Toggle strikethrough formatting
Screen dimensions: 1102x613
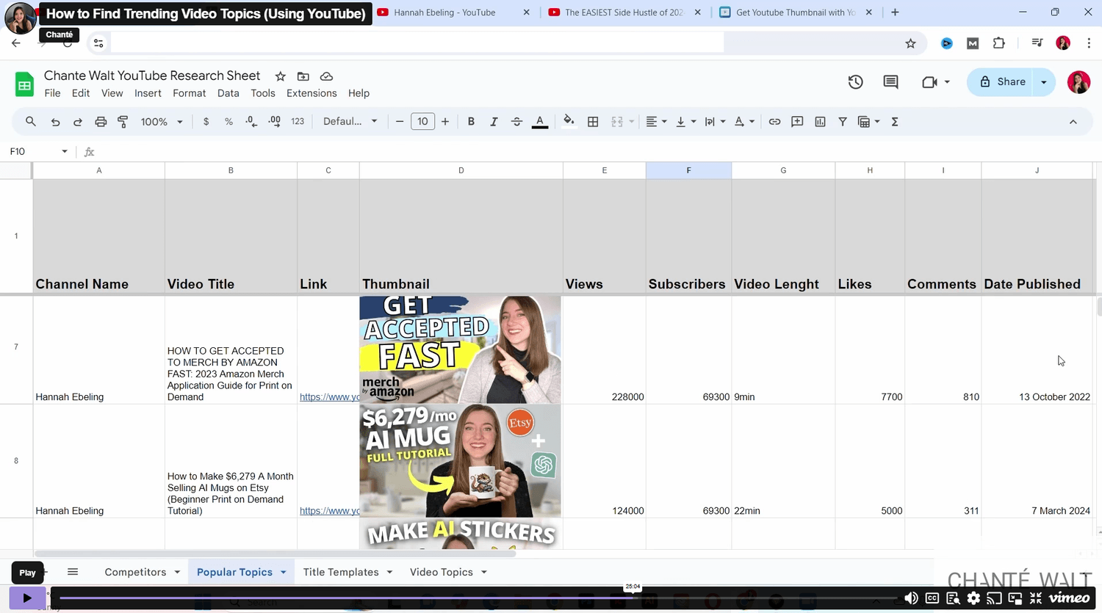click(x=516, y=122)
